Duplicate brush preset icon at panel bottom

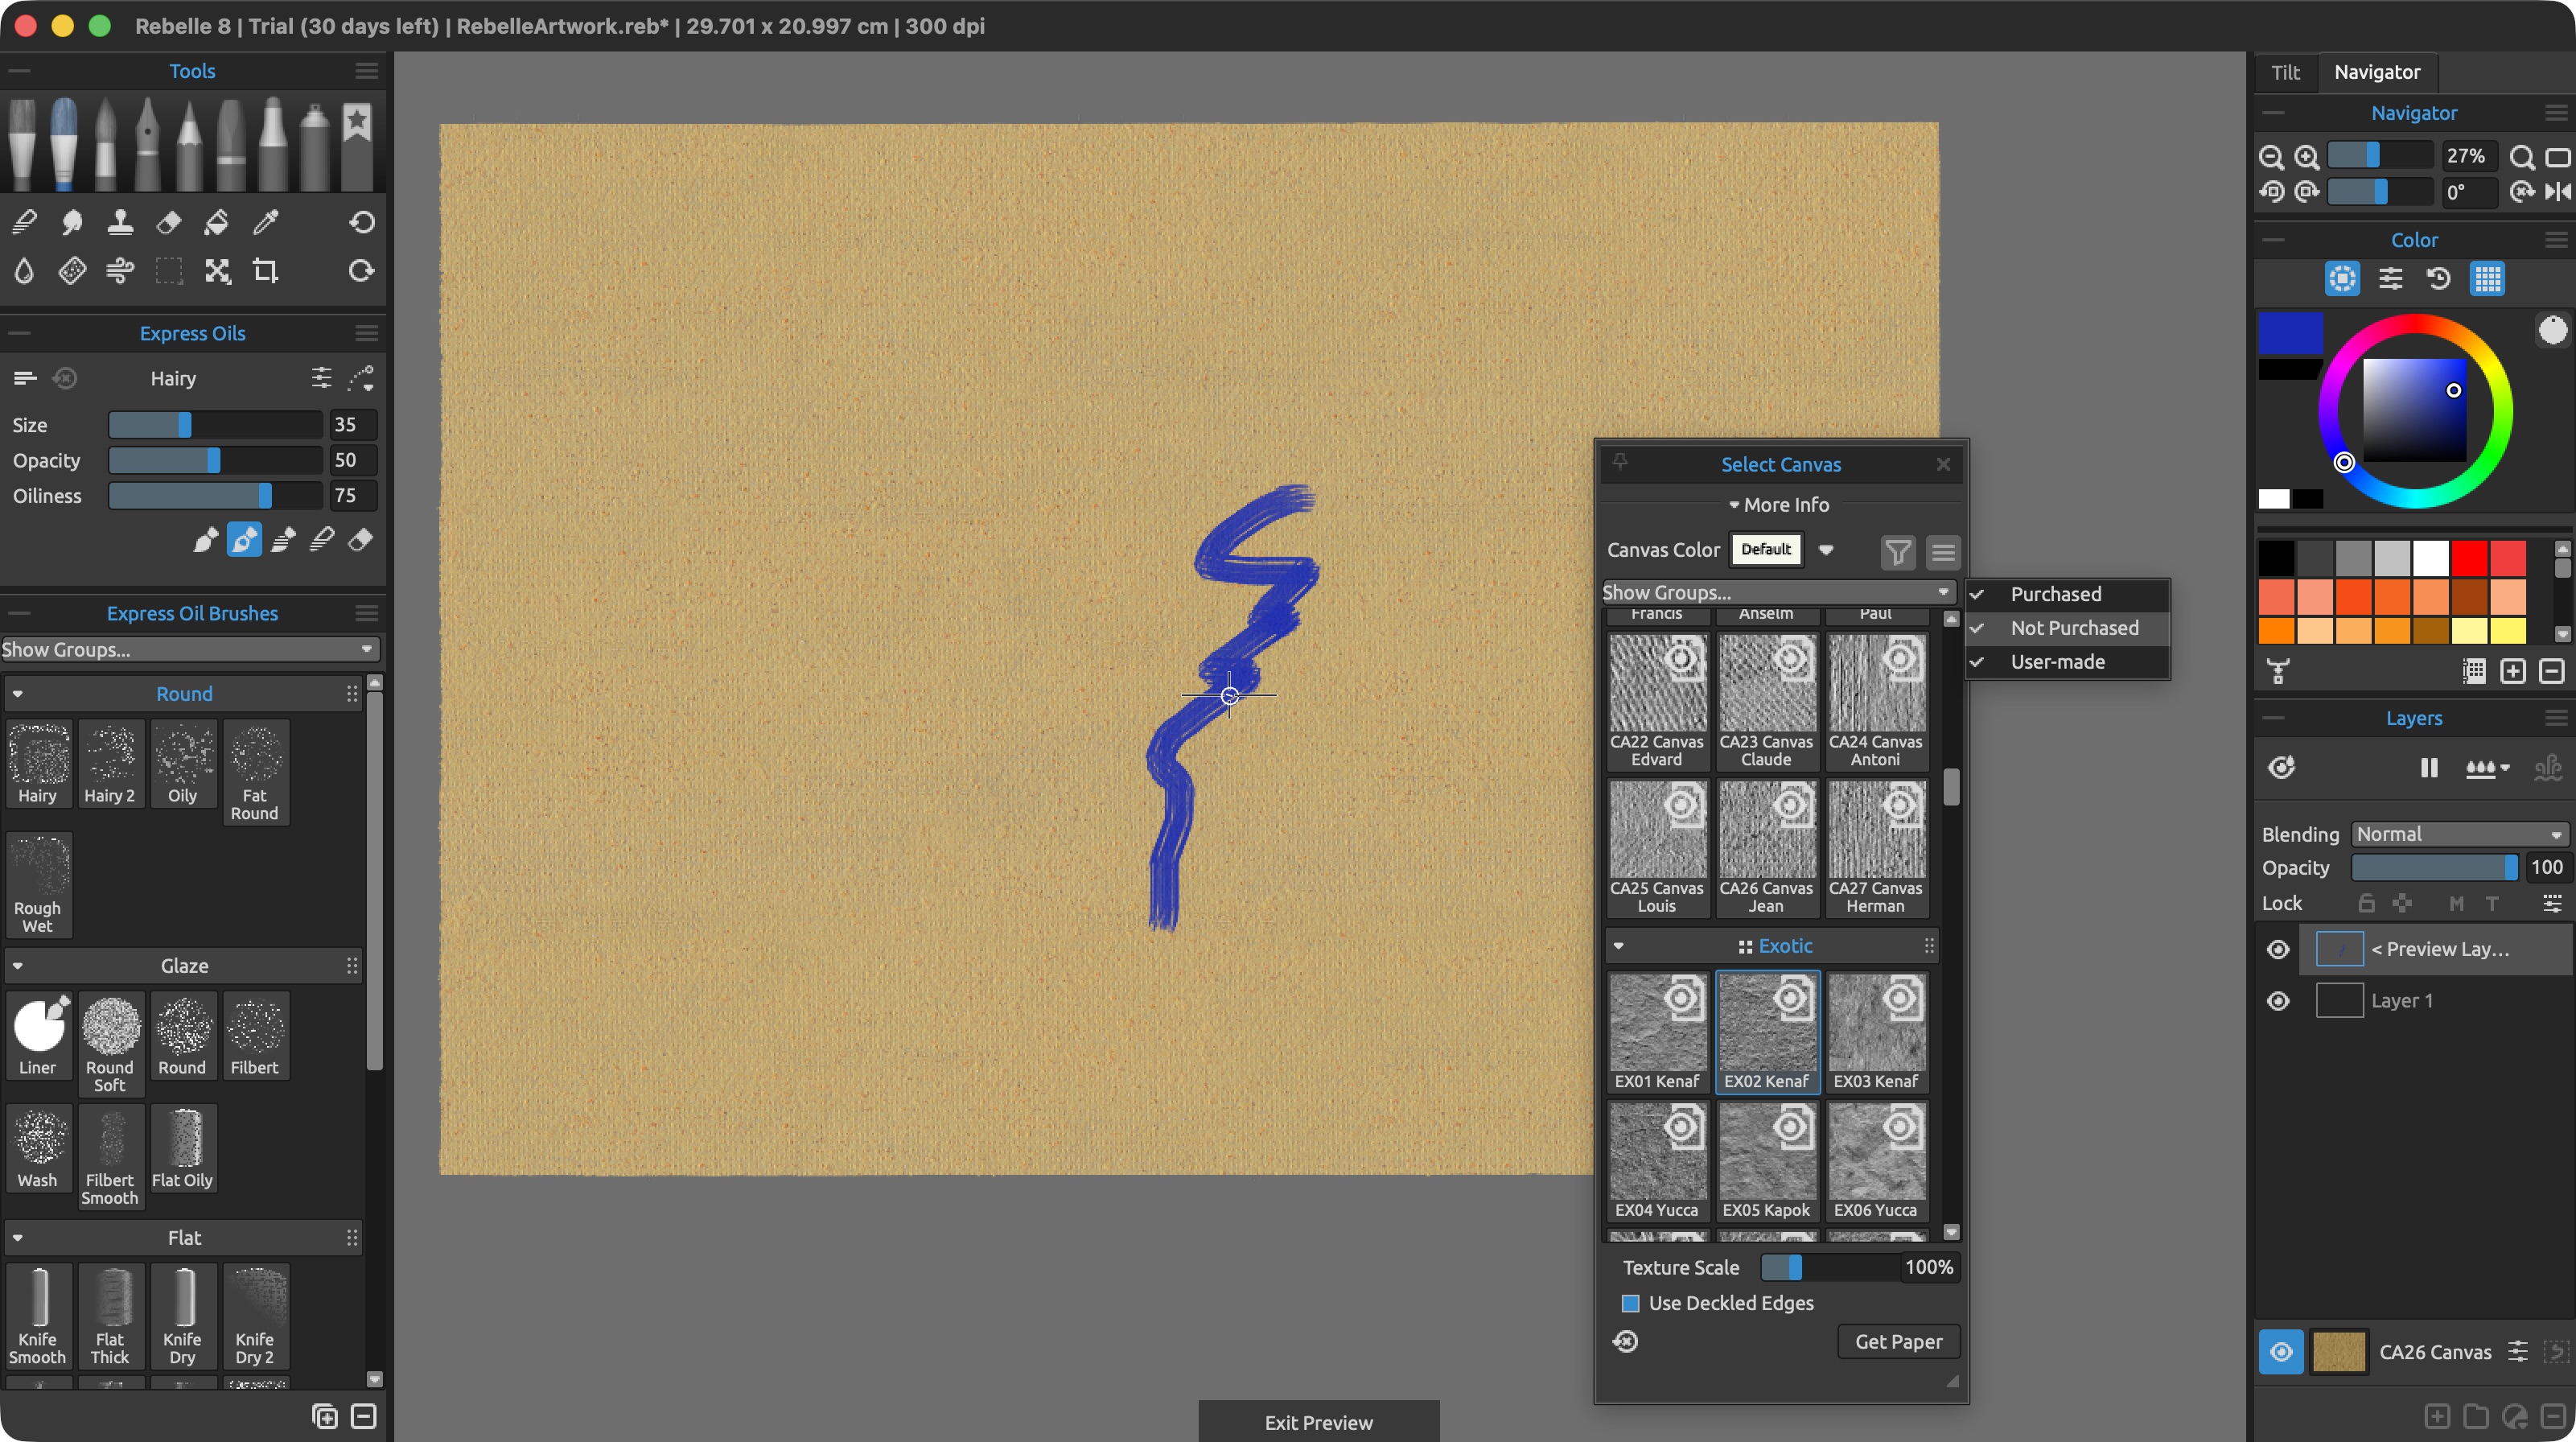(325, 1416)
